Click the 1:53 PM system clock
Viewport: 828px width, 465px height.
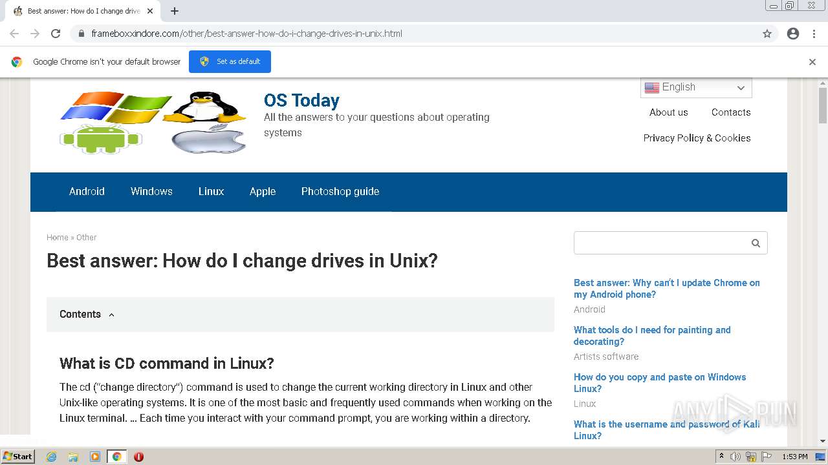pyautogui.click(x=795, y=457)
